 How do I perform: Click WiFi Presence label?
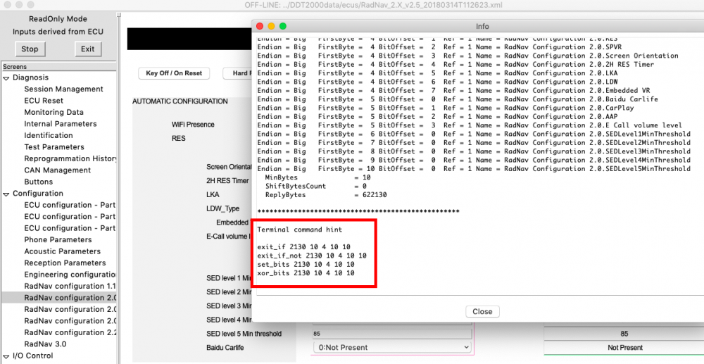pos(193,125)
